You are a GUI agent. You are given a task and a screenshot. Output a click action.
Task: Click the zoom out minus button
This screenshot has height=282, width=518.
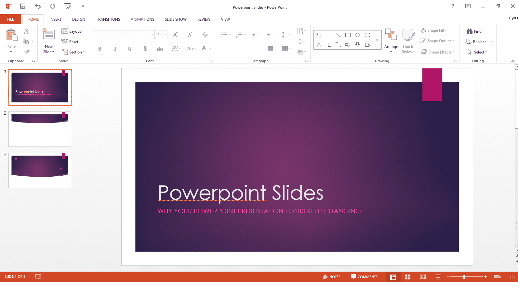[x=448, y=277]
